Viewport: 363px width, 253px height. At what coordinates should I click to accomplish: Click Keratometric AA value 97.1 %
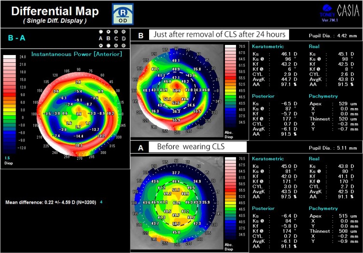coord(289,84)
